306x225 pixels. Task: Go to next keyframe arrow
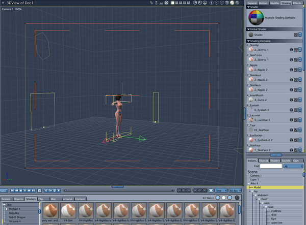(x=59, y=190)
